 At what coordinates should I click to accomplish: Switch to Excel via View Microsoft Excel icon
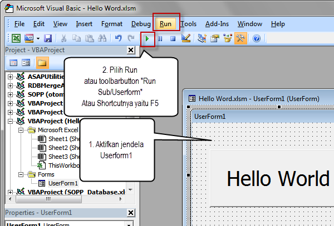(x=17, y=39)
